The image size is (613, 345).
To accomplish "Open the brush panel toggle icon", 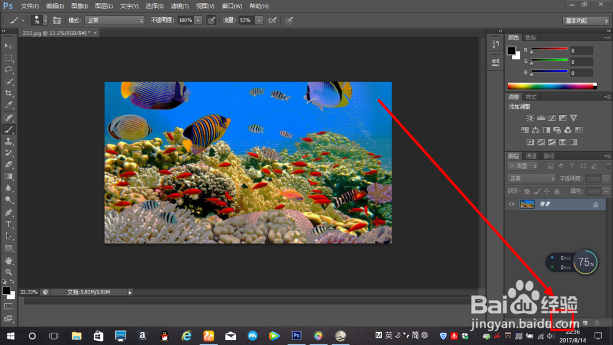I will click(x=56, y=20).
